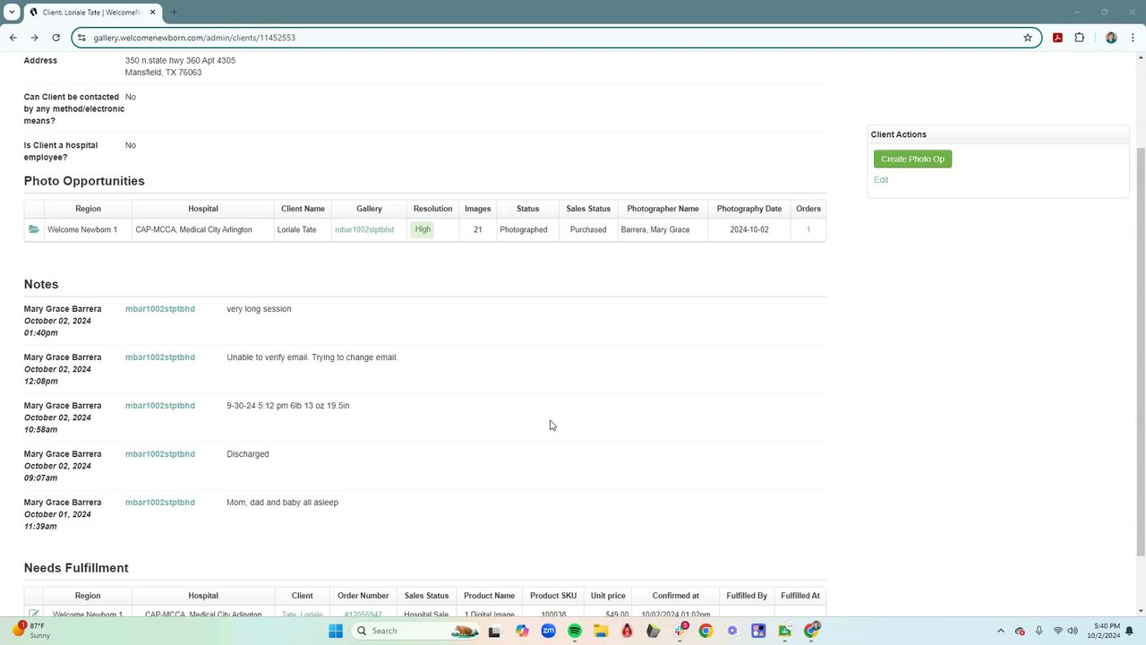Click the browser forward arrow
The width and height of the screenshot is (1146, 645).
point(34,38)
